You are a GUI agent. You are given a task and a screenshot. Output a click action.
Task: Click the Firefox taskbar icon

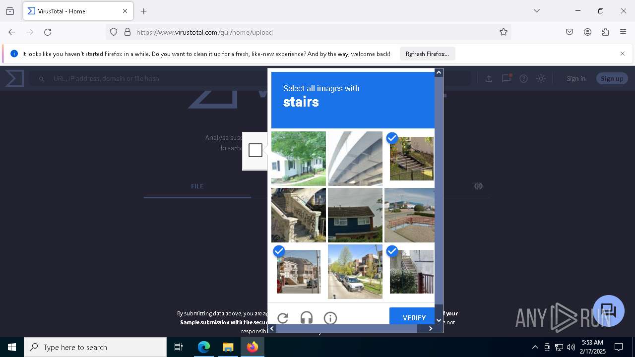(x=253, y=347)
